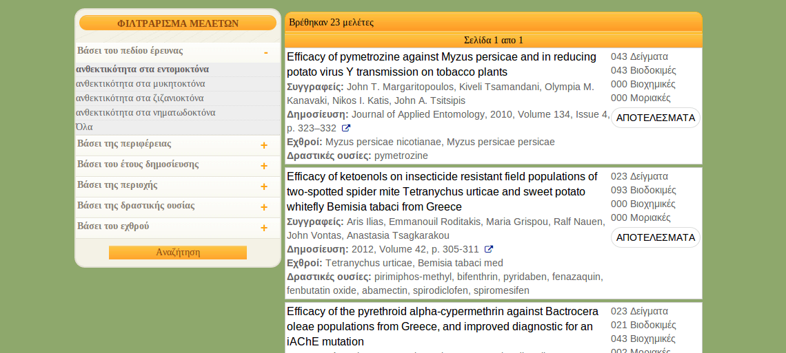This screenshot has width=786, height=353.
Task: Expand publication year filter plus icon
Action: (264, 166)
